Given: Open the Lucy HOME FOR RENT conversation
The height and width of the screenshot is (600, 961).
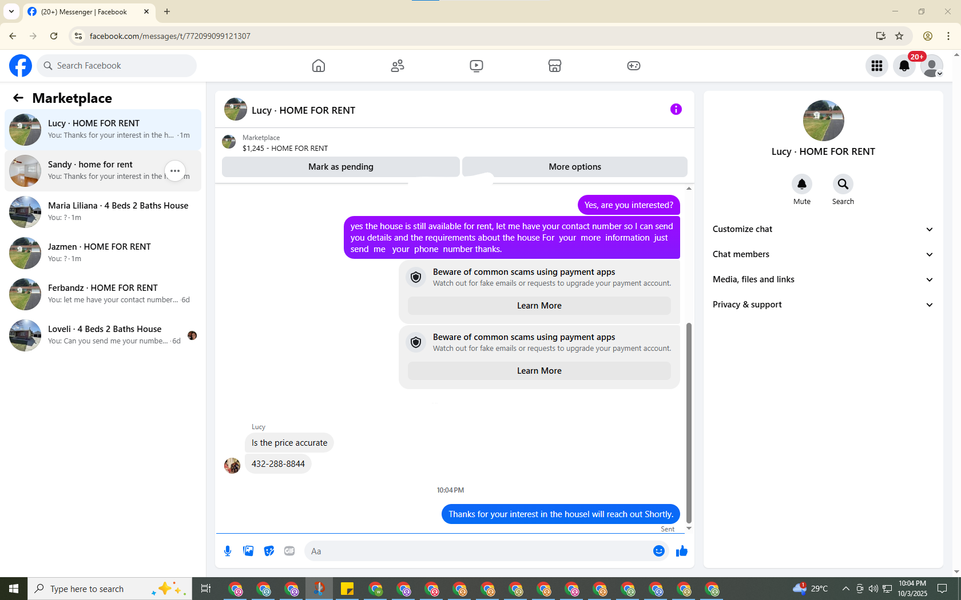Looking at the screenshot, I should point(103,130).
